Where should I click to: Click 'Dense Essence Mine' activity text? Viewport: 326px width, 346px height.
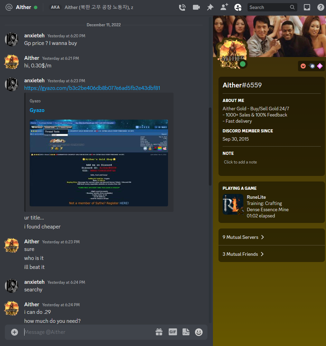click(x=268, y=209)
